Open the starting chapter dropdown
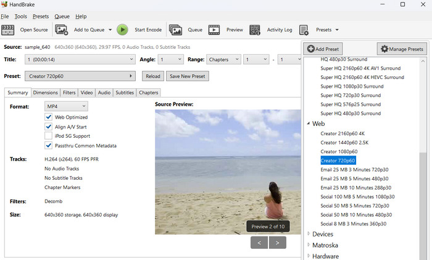432x260 pixels. coord(256,59)
